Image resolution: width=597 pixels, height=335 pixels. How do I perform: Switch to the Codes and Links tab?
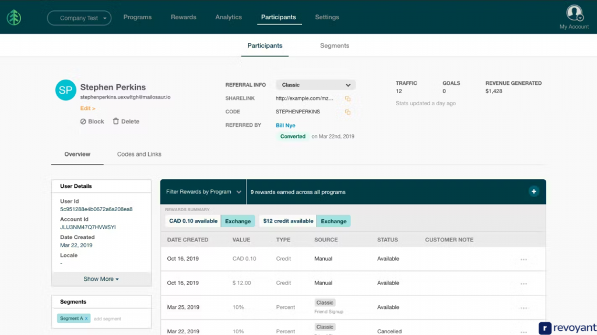(x=139, y=154)
